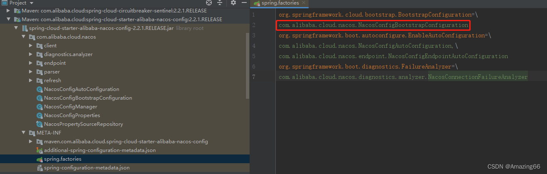Click line number 1 in the gutter
Screen dimensions: 547x174
253,15
